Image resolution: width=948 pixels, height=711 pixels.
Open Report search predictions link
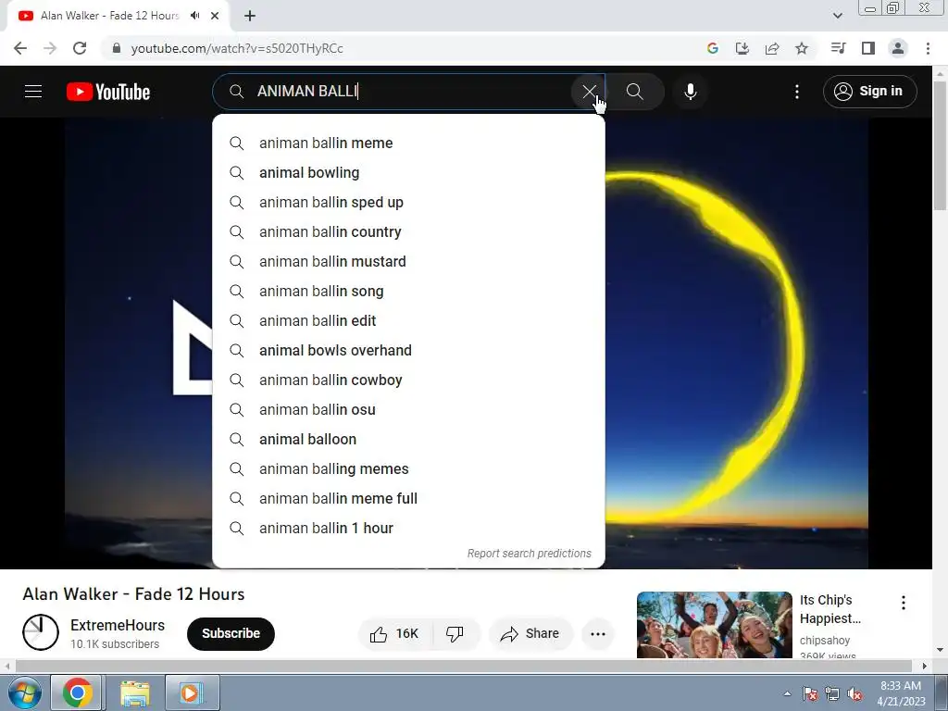(x=529, y=554)
